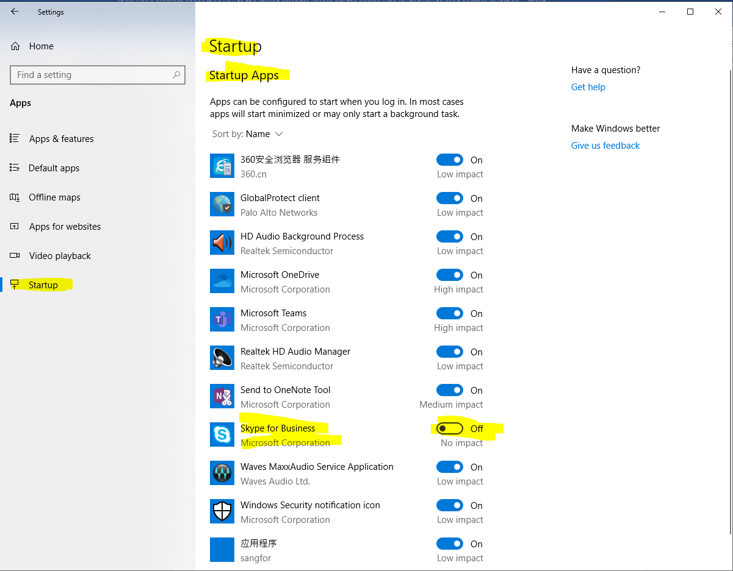
Task: Click the Send to OneNote Tool icon
Action: point(222,396)
